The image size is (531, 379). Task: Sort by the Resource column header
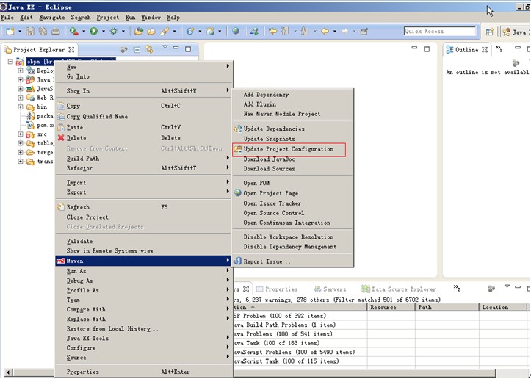coord(391,307)
